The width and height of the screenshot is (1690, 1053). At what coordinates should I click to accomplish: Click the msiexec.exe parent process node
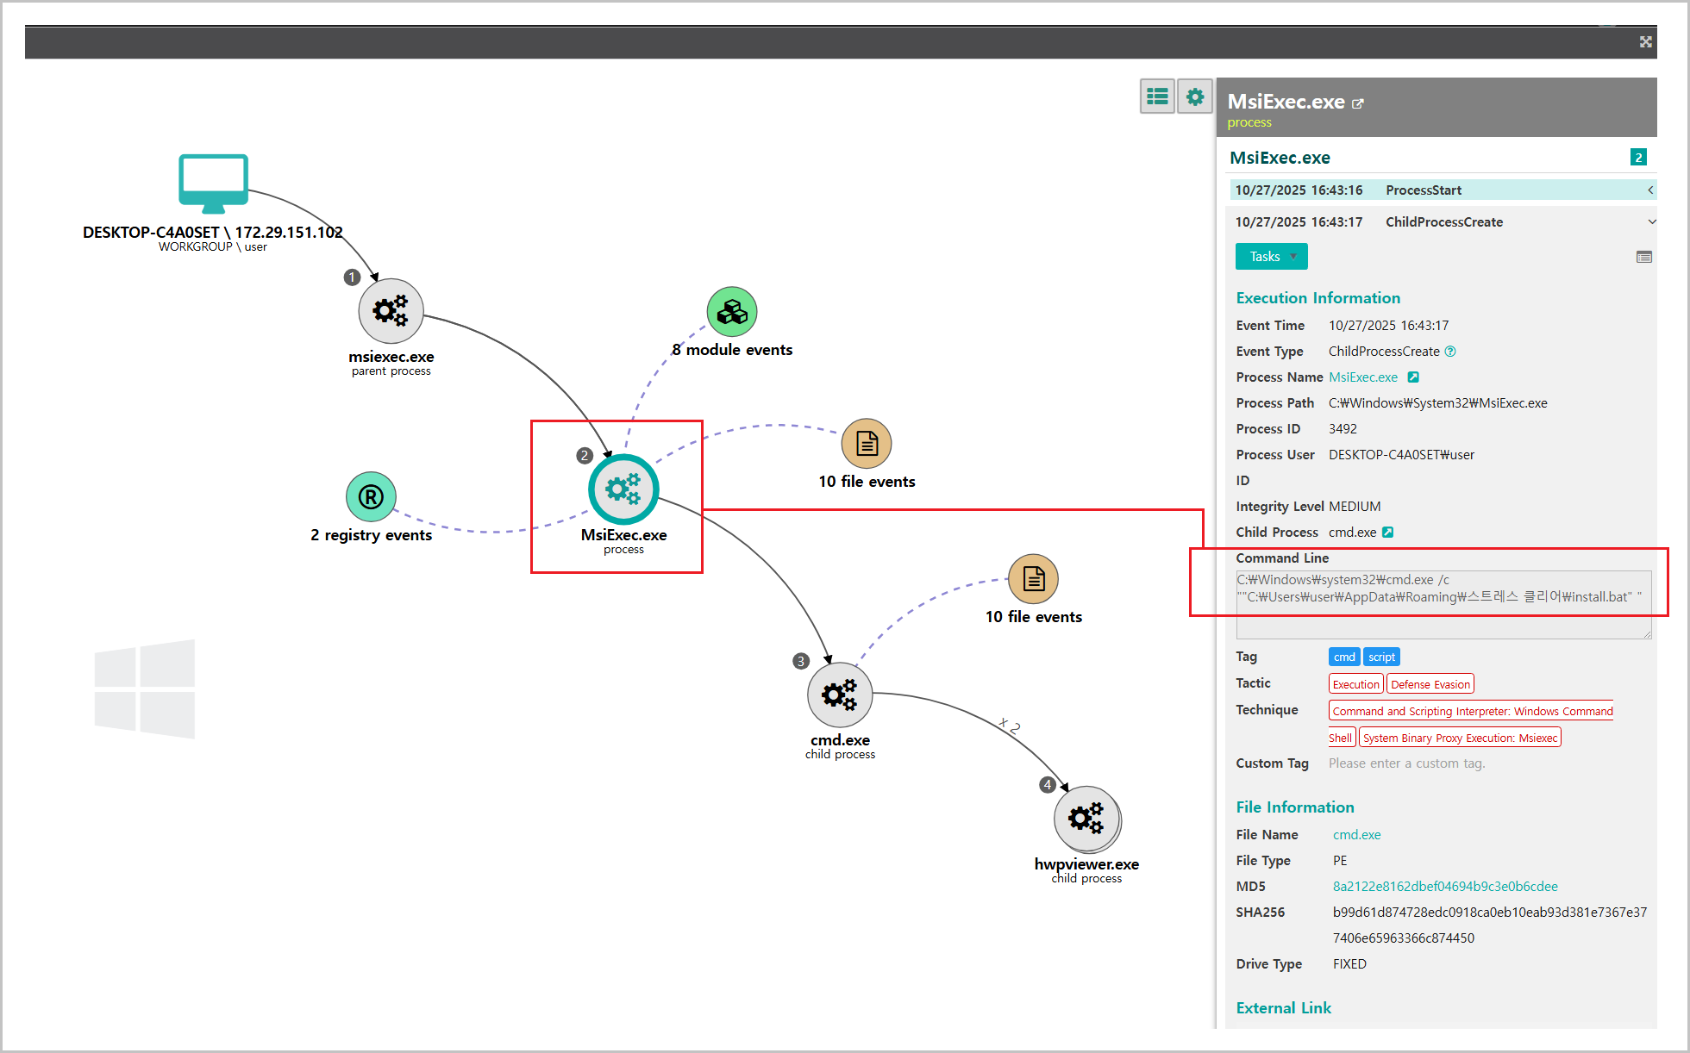[391, 310]
